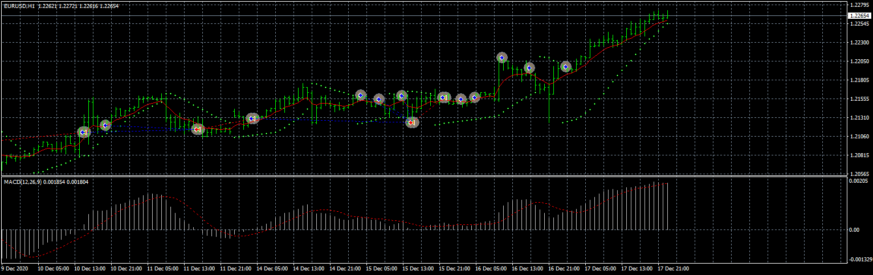Click the 1.20565 price scale label
The image size is (873, 275).
click(x=858, y=174)
